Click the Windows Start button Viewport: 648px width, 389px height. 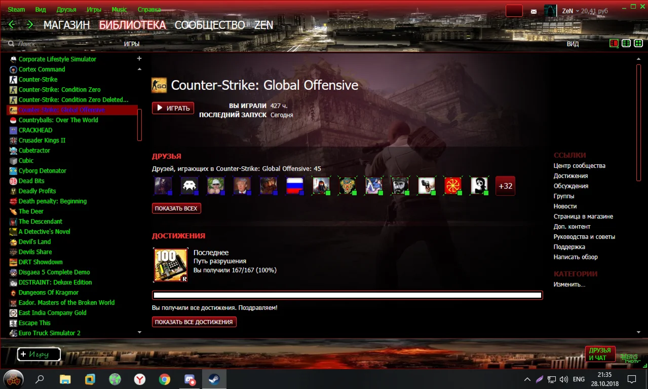14,379
